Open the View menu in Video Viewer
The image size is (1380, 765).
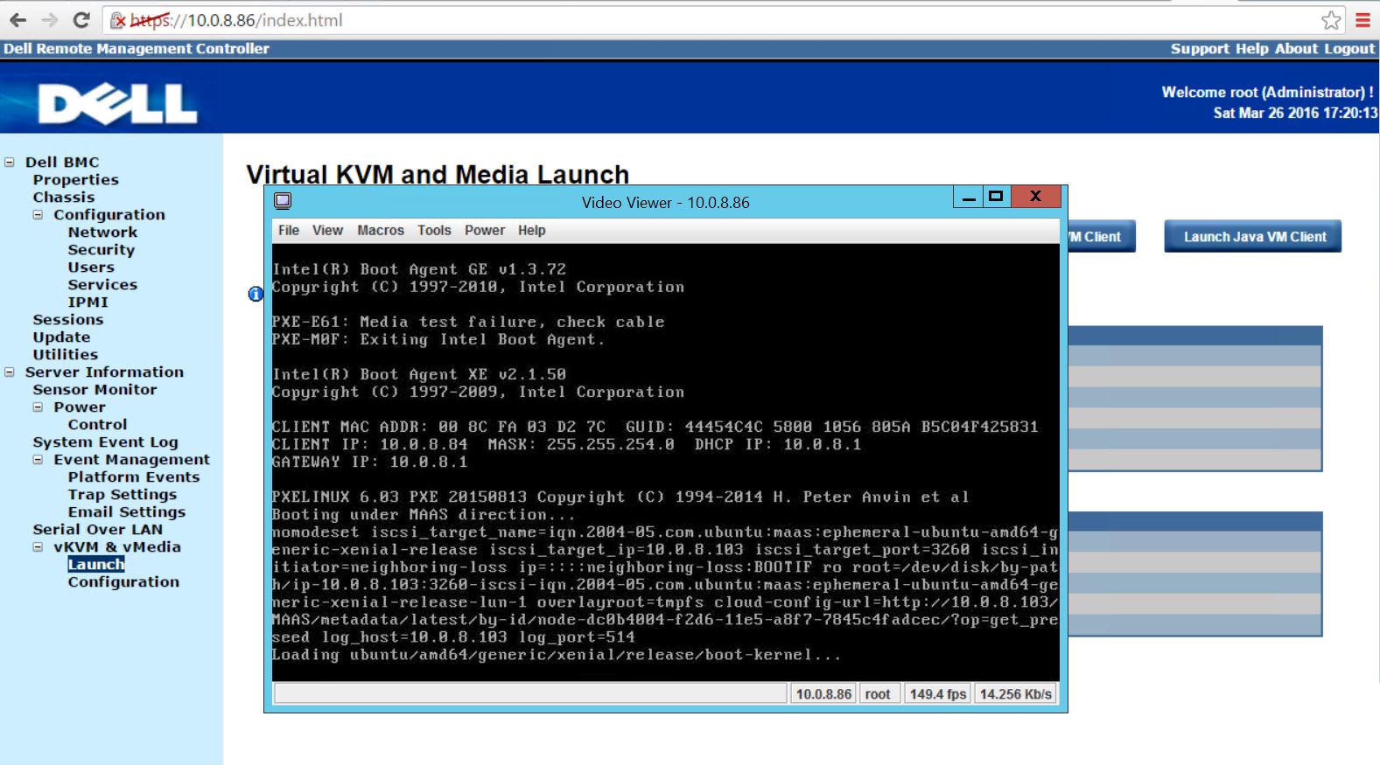tap(327, 230)
